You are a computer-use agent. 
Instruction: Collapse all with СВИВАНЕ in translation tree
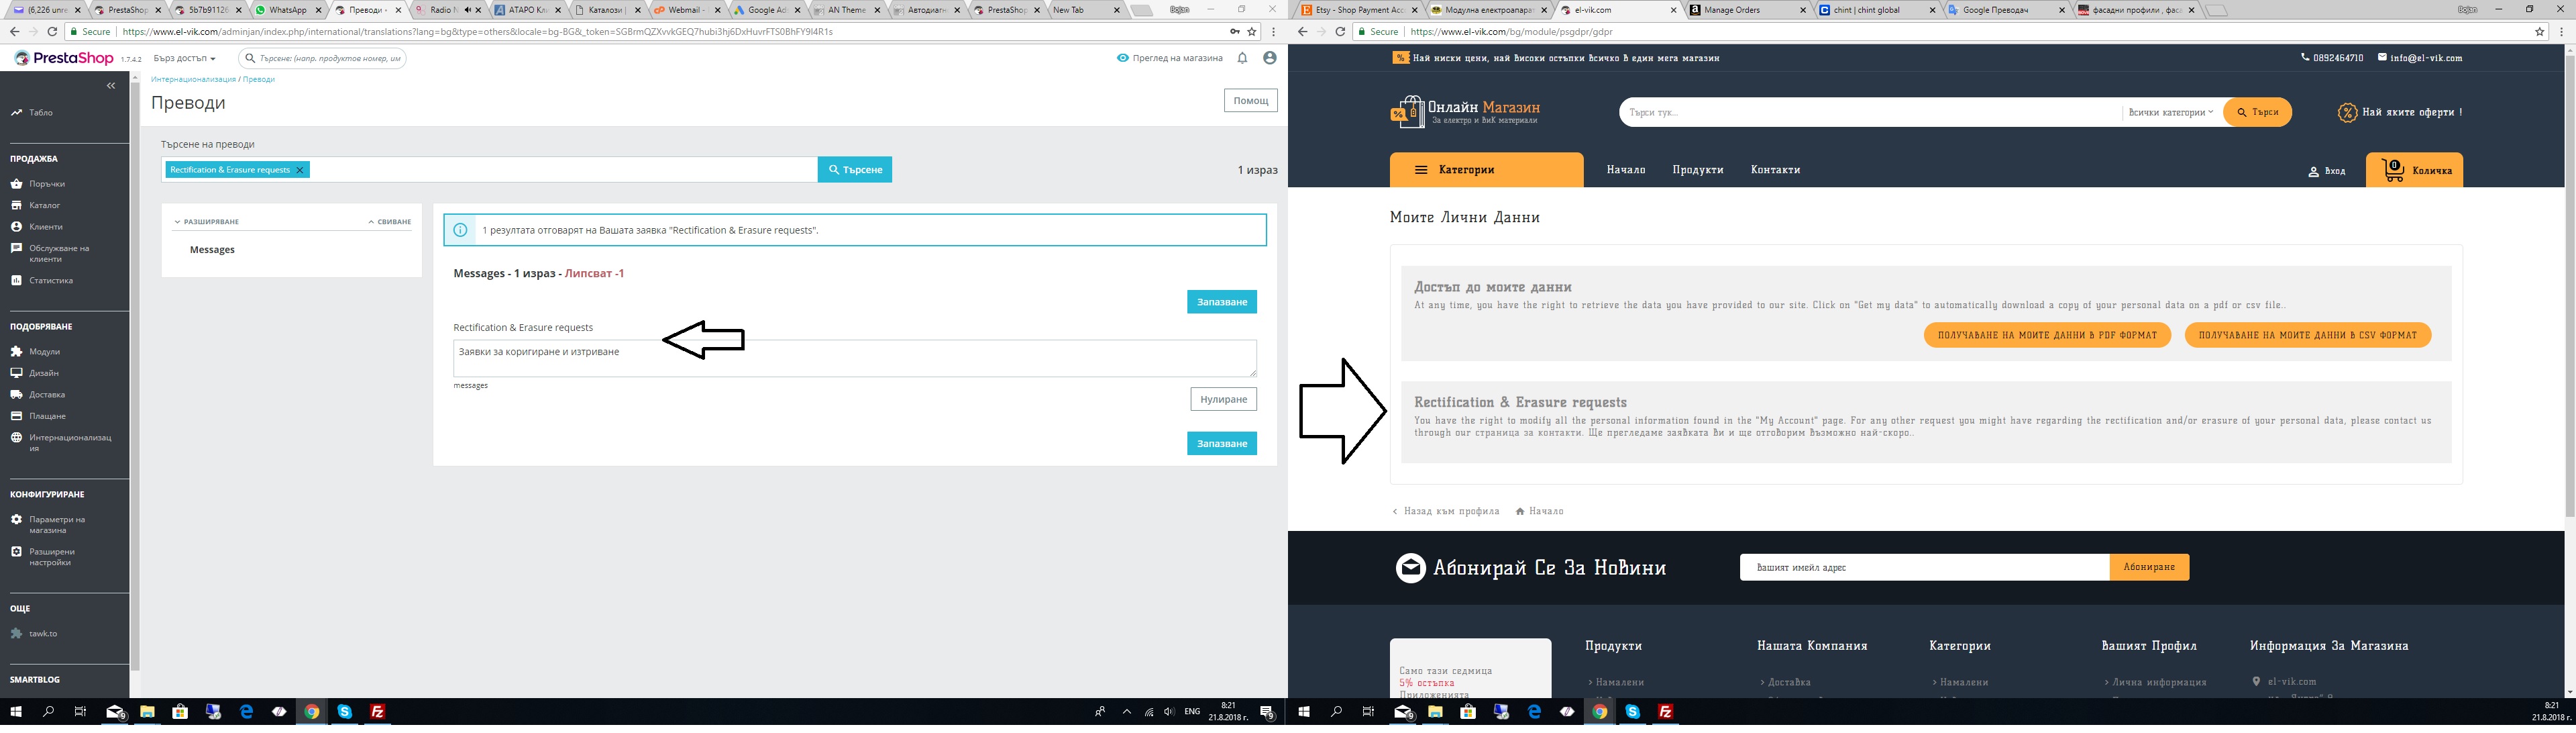click(x=390, y=222)
